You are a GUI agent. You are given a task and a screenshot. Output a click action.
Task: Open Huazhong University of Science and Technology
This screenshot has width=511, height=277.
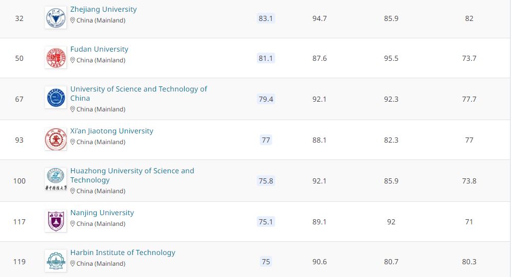132,171
